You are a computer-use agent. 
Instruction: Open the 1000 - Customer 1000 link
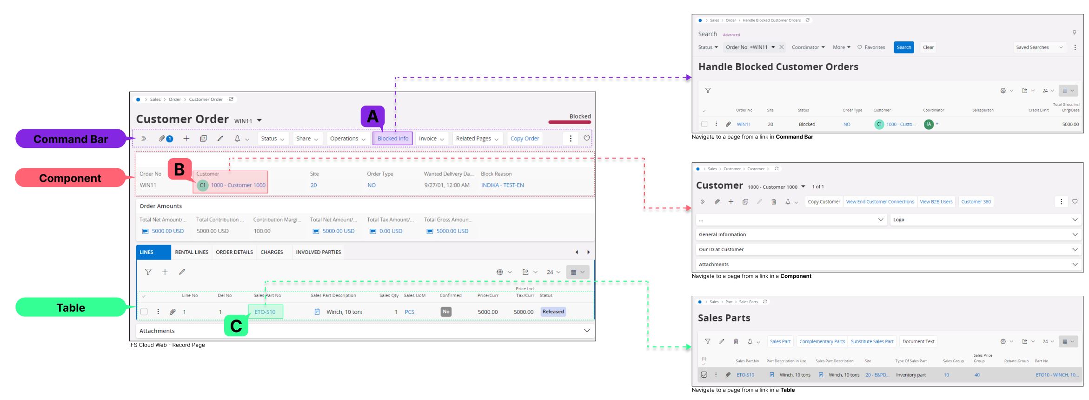pos(238,185)
